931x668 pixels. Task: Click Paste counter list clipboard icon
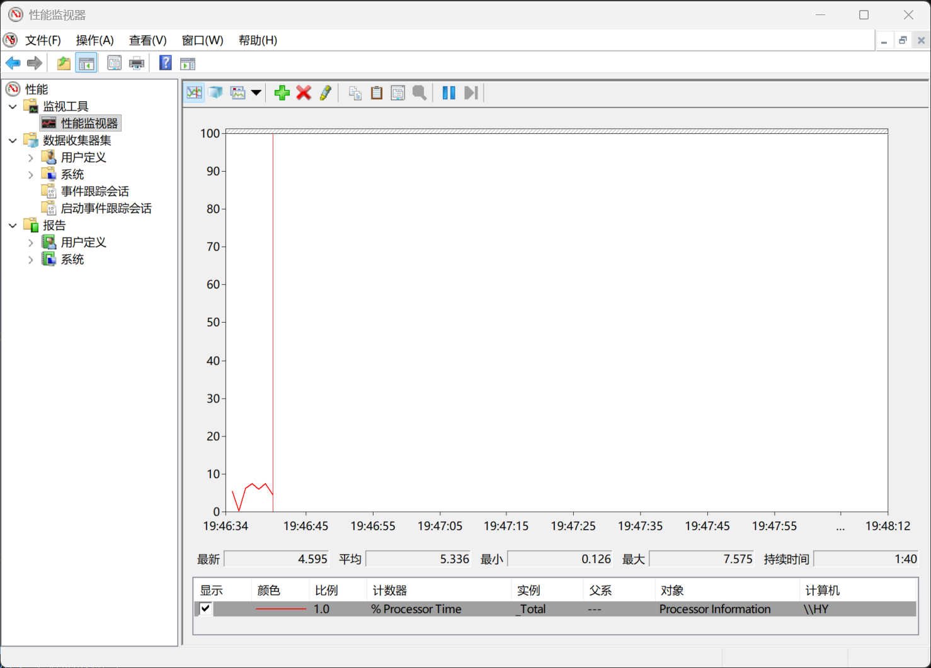[377, 93]
